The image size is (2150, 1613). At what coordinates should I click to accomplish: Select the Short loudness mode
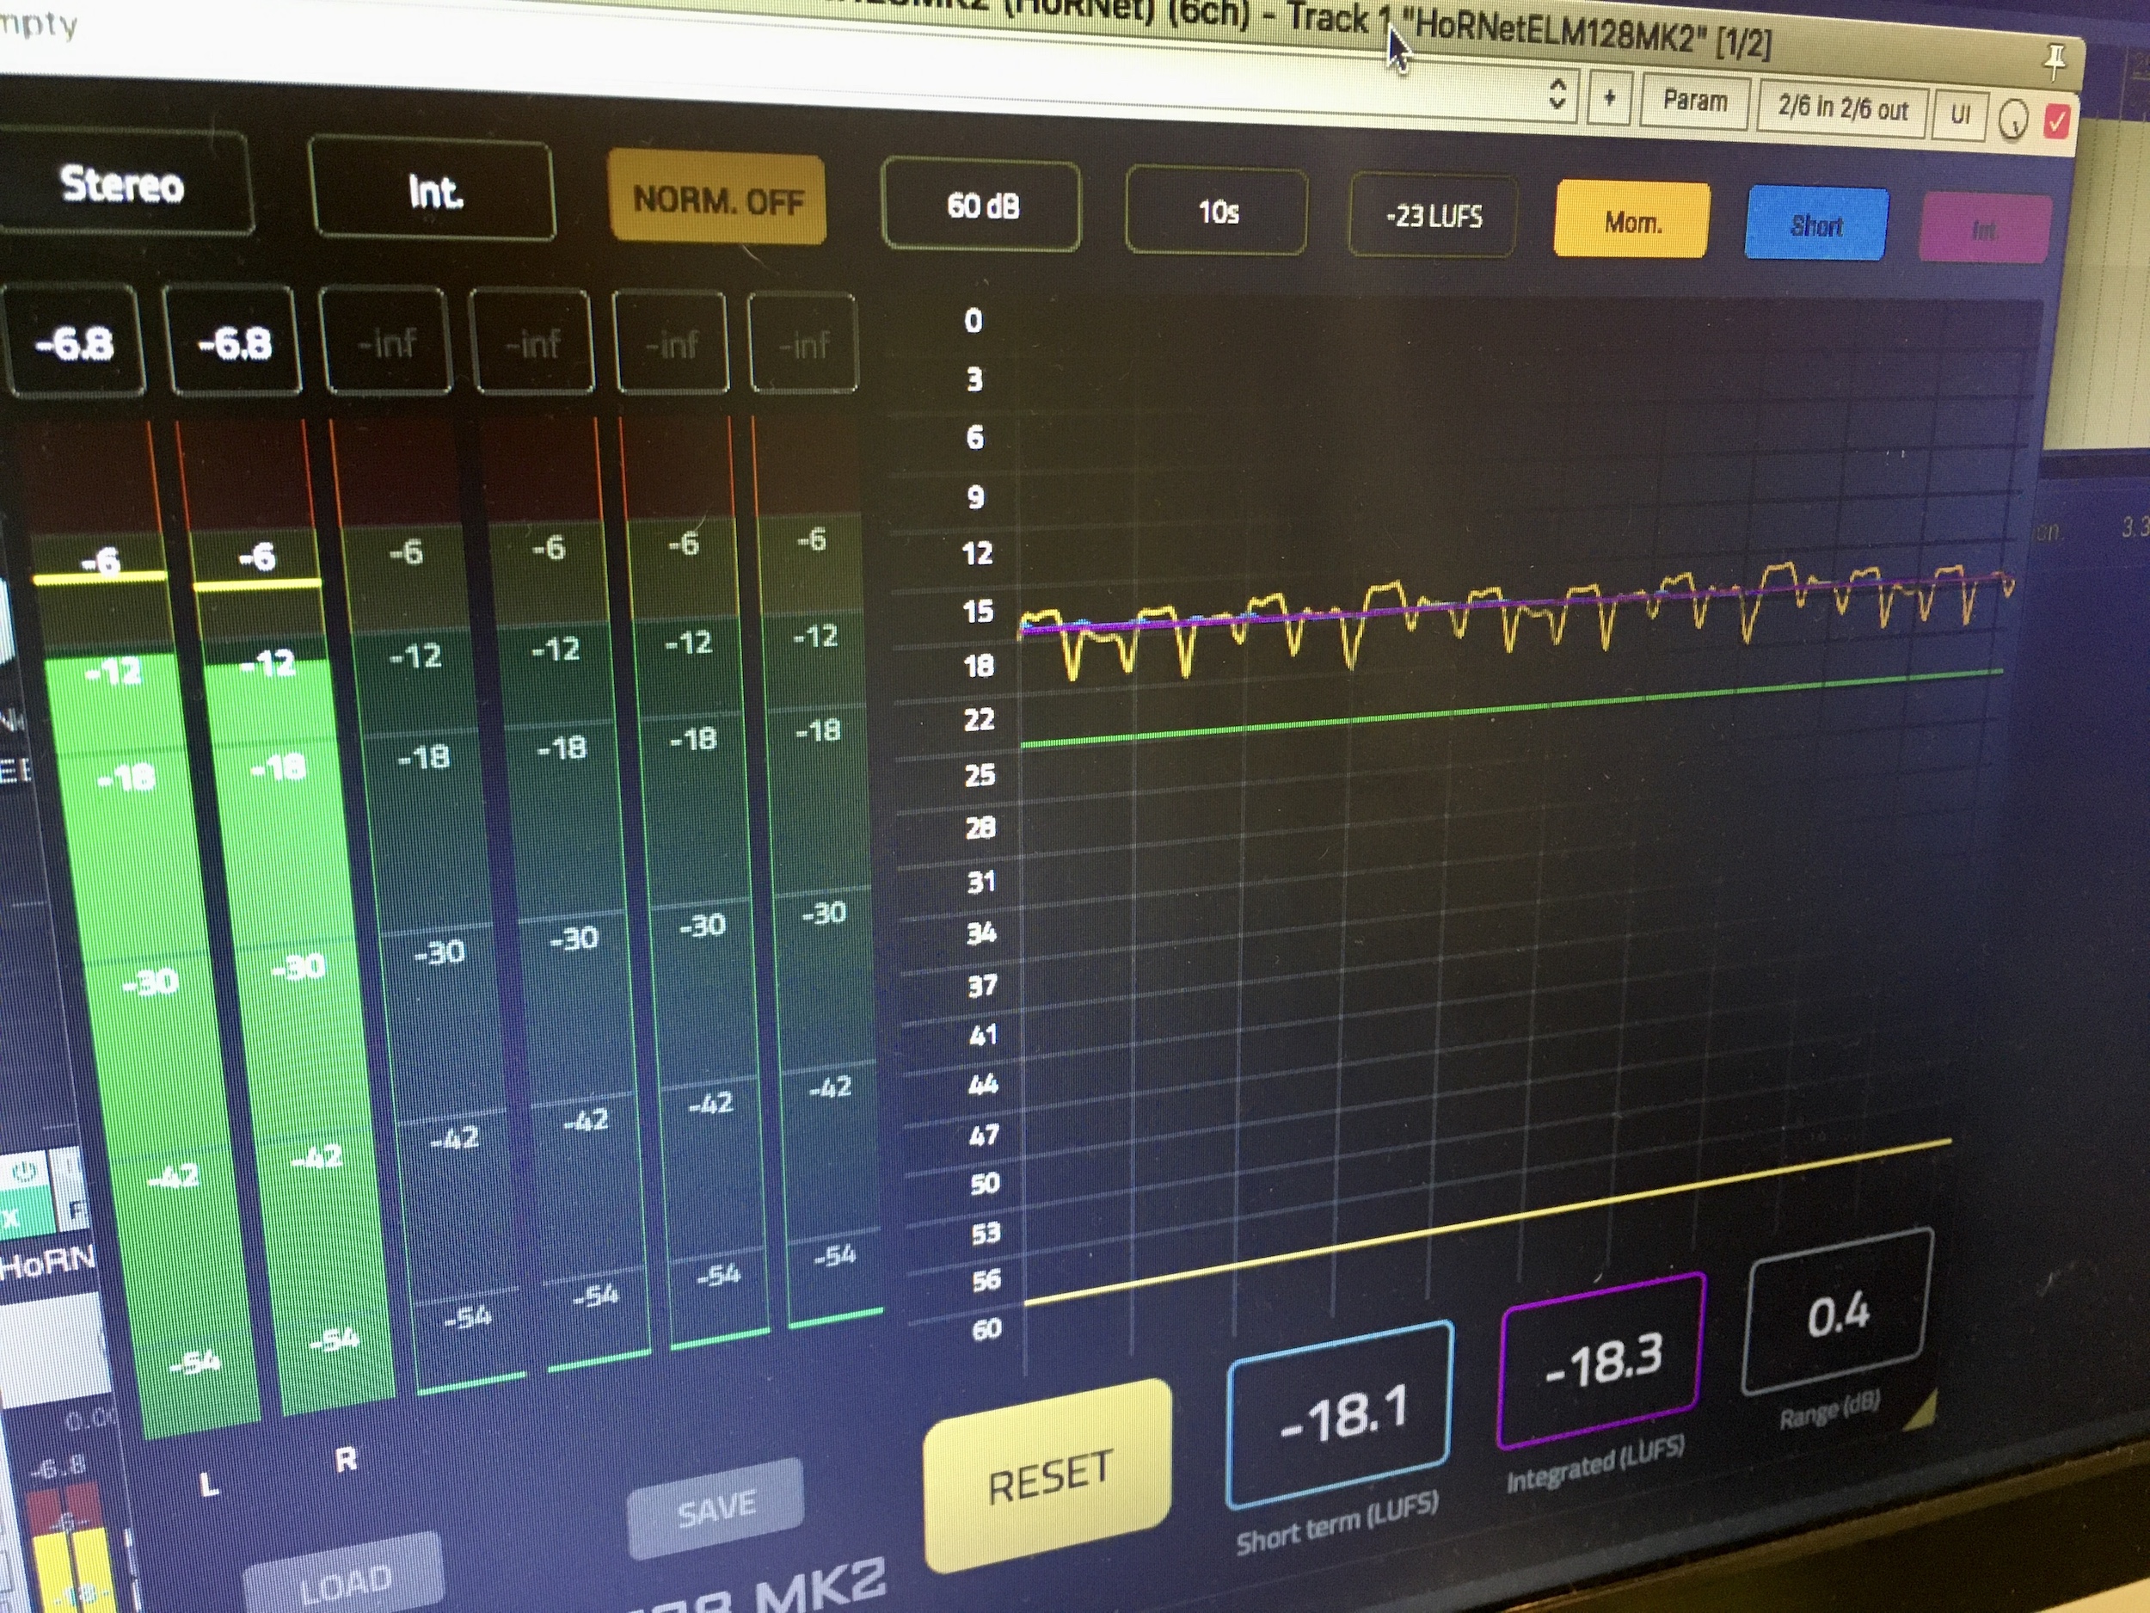1815,225
